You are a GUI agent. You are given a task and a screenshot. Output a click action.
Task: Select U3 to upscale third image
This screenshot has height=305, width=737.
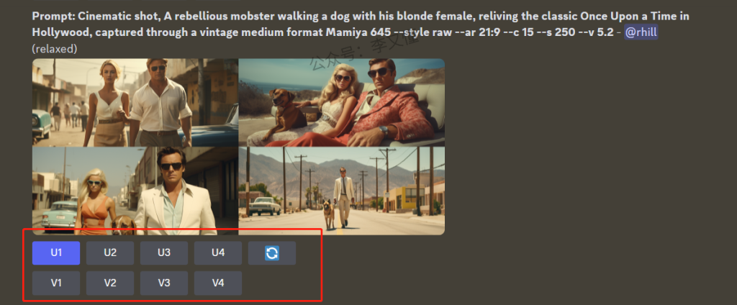(x=164, y=253)
